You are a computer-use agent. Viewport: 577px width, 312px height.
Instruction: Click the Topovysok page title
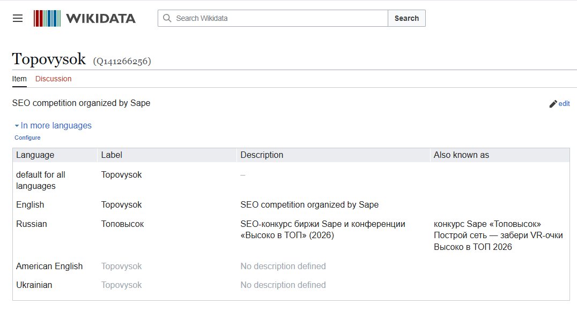point(49,59)
